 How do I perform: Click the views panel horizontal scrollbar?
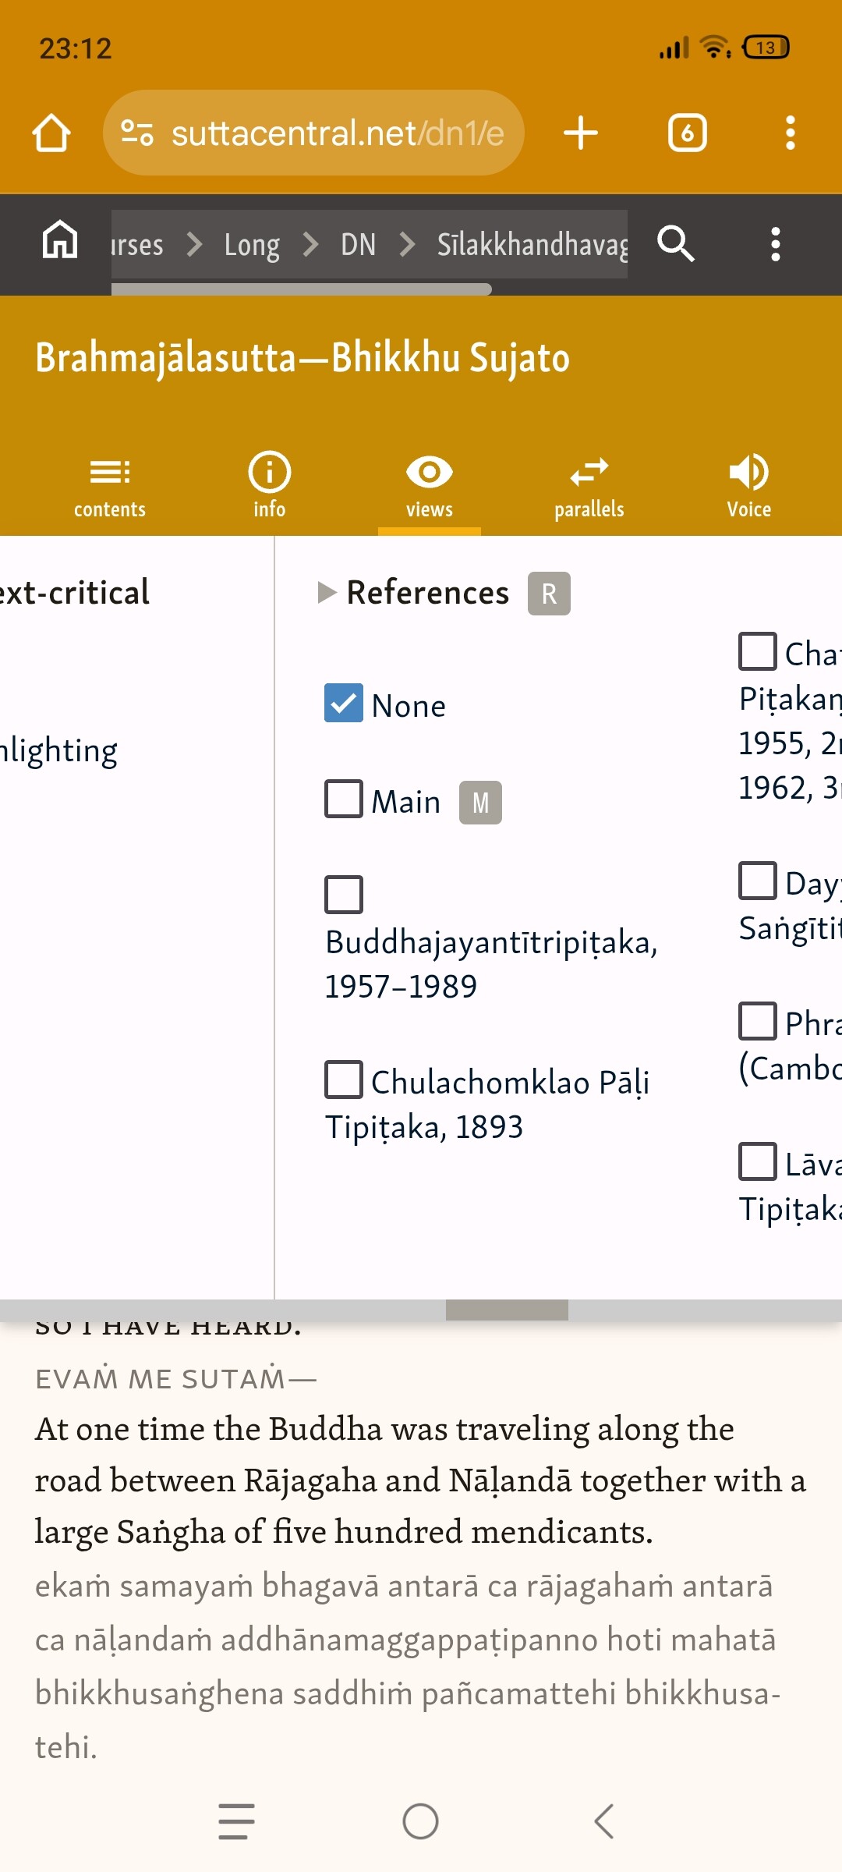pos(507,1310)
